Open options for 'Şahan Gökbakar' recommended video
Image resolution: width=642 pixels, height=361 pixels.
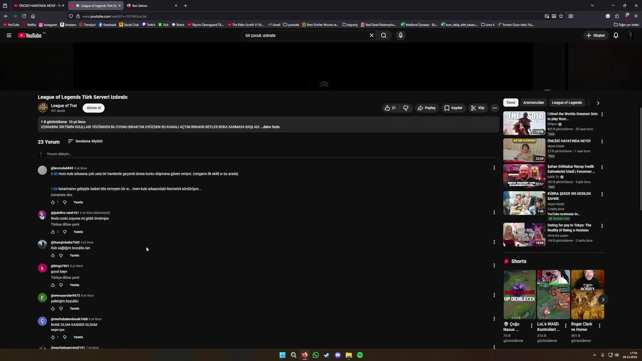point(602,167)
